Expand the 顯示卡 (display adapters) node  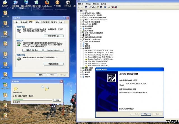(x=81, y=77)
